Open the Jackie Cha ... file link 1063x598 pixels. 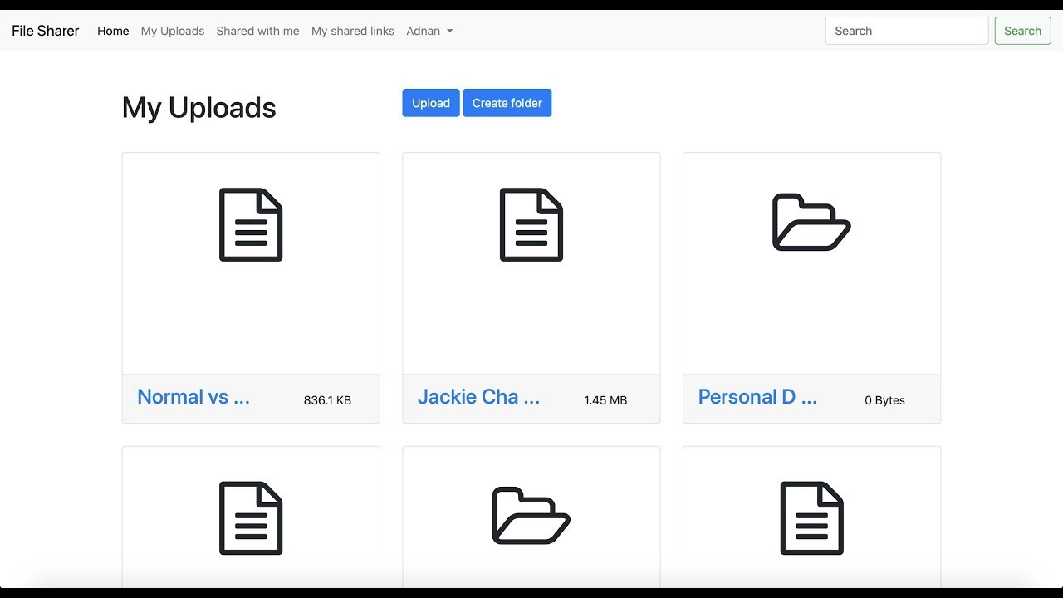[x=479, y=397]
